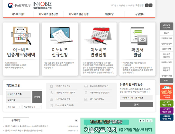Click map pin icon beside 기술보증기금 영업점검색
175x134 pixels.
(86, 92)
